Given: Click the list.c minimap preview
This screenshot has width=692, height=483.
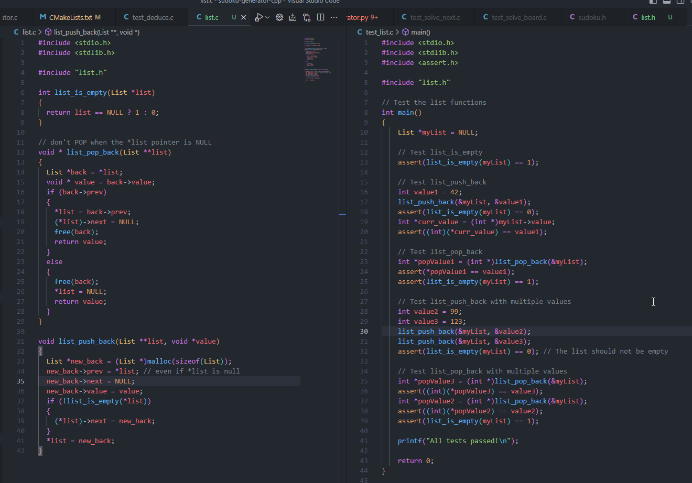Looking at the screenshot, I should click(318, 60).
